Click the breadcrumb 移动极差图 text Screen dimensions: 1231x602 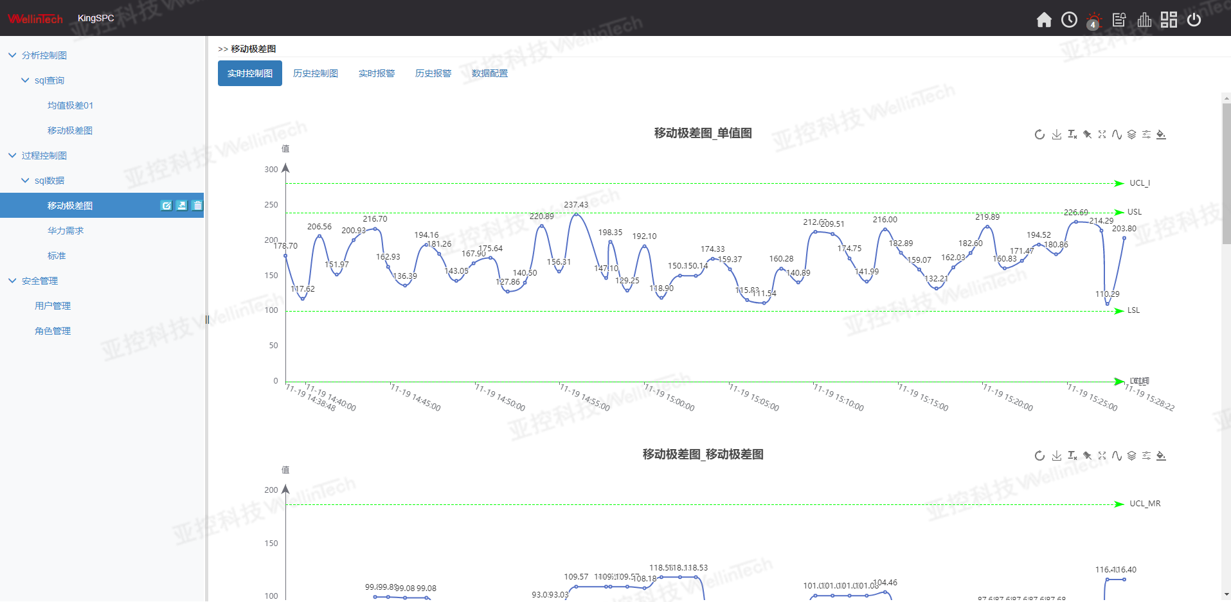pos(253,49)
